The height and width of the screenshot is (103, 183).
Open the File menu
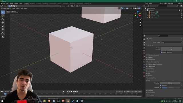[x=4, y=3]
